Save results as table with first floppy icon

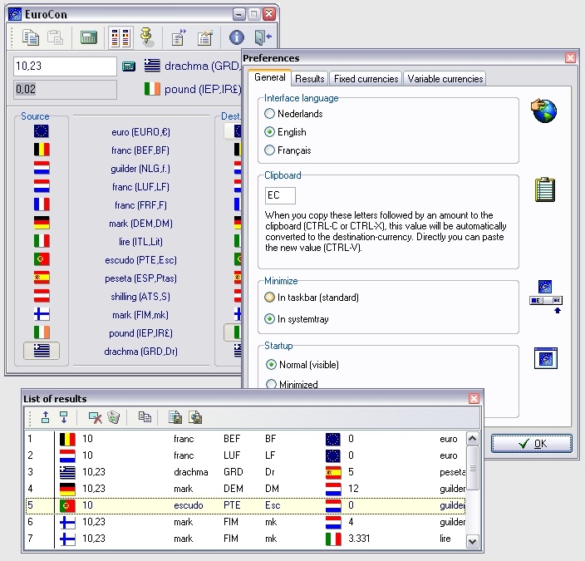(175, 417)
